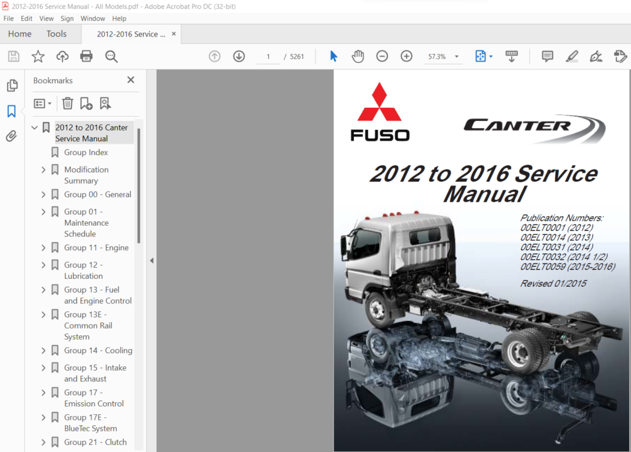The image size is (631, 452).
Task: Open fit page options dropdown arrow
Action: (x=491, y=57)
